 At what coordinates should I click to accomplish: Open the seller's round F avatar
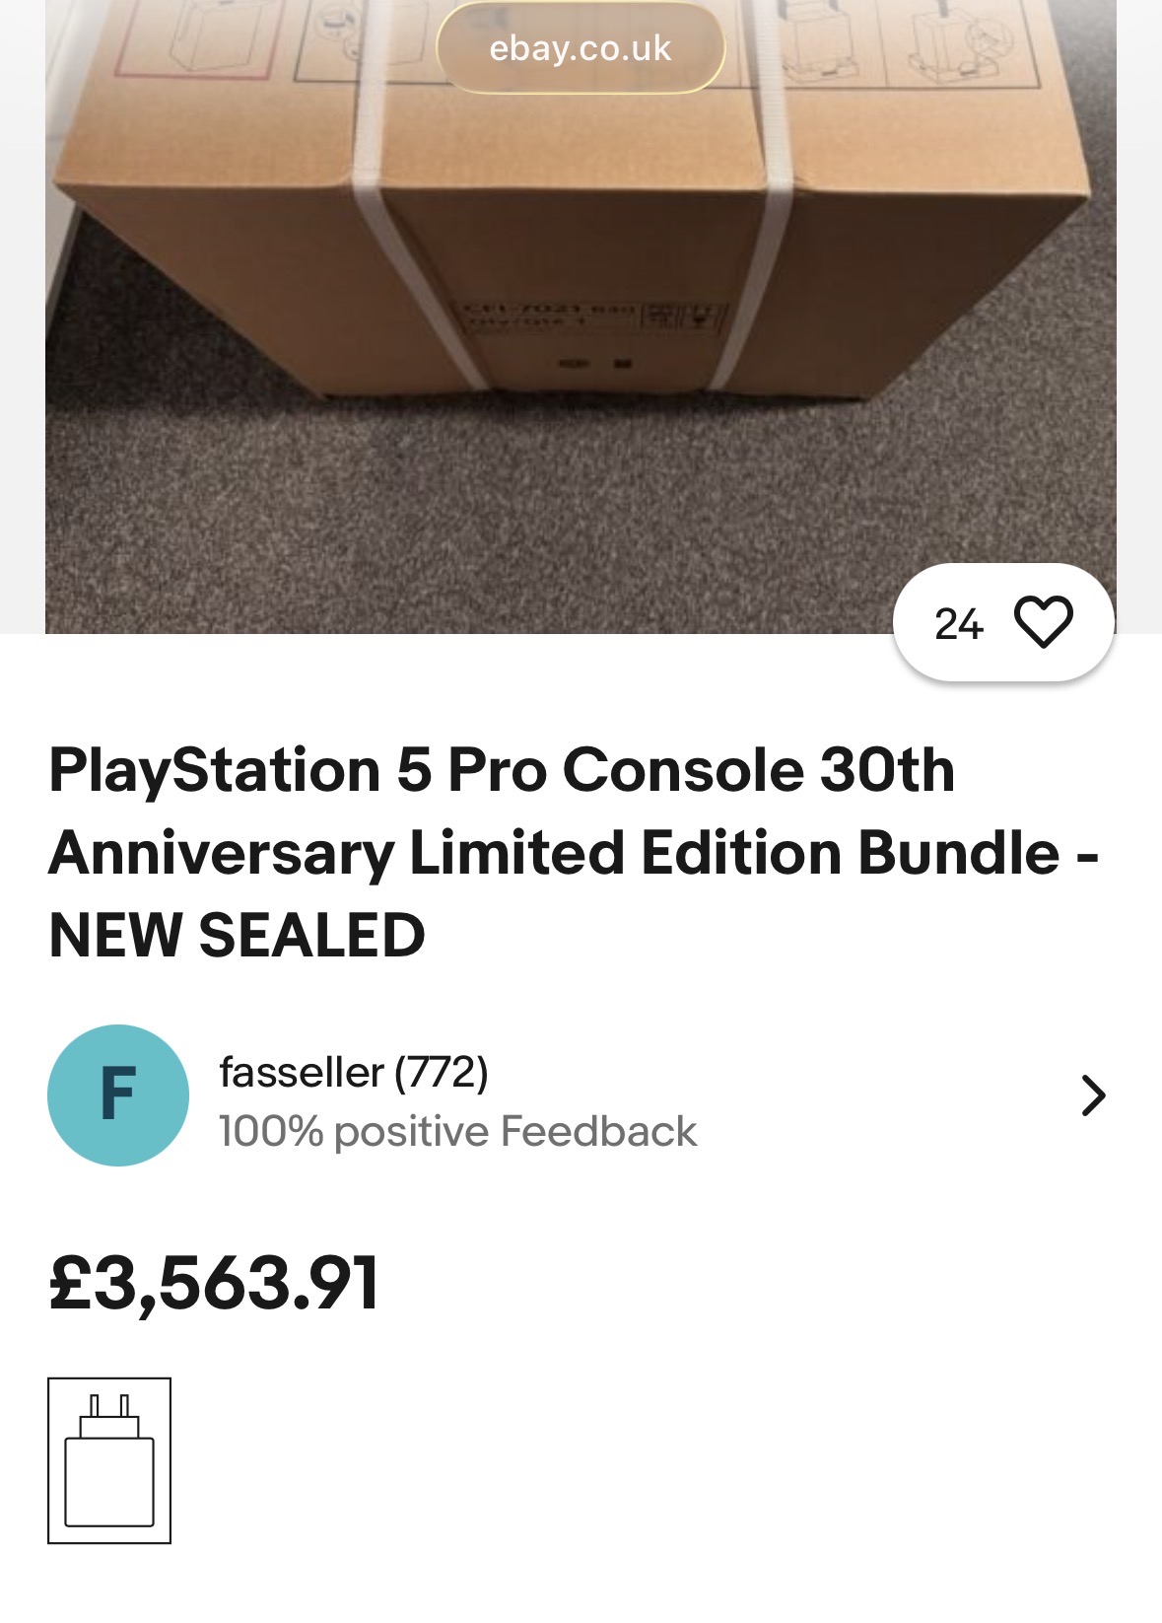pyautogui.click(x=117, y=1095)
